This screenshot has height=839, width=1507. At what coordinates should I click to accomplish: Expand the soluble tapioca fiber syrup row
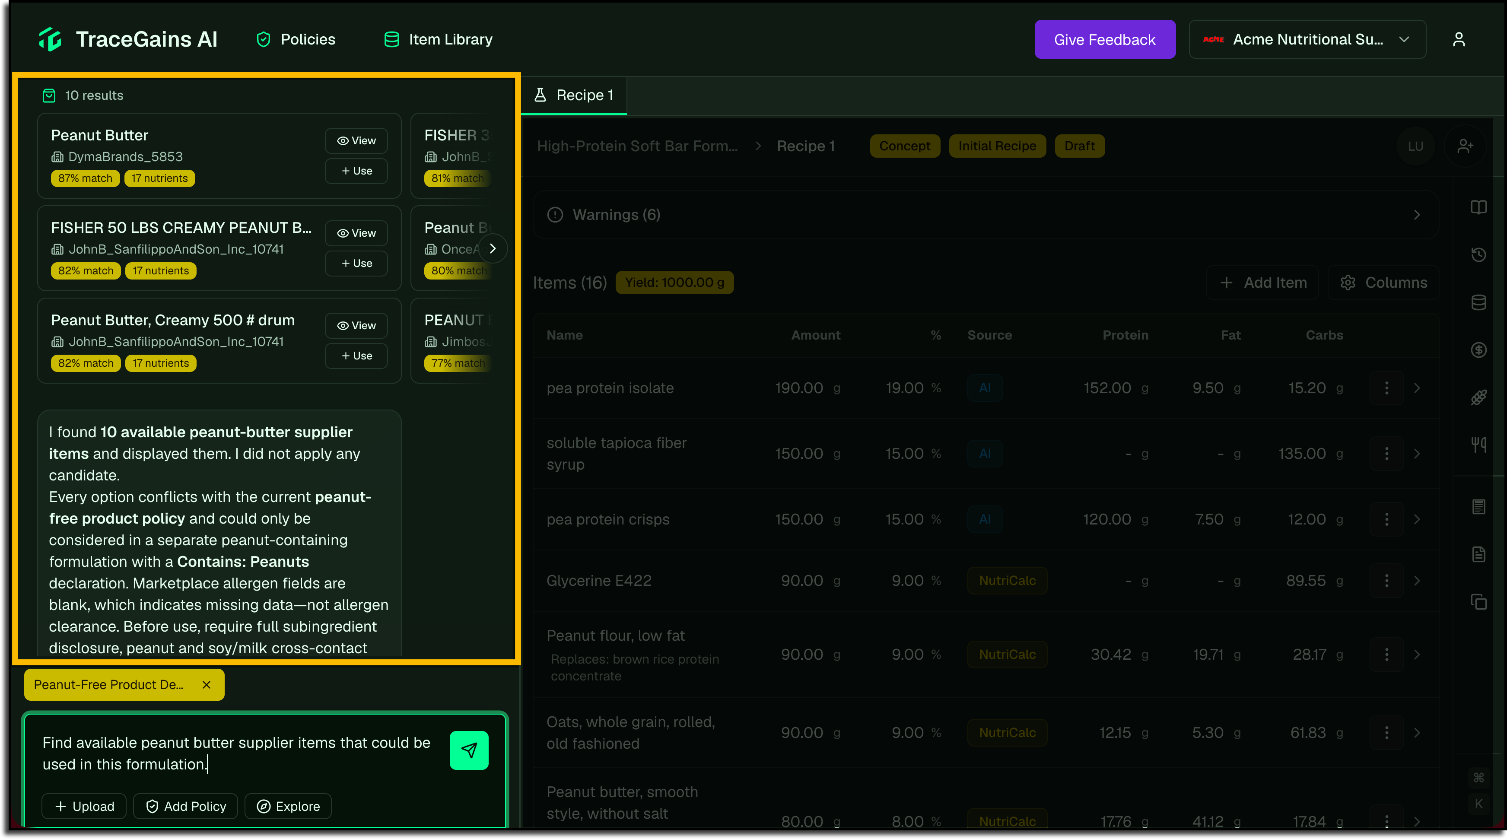[1416, 454]
